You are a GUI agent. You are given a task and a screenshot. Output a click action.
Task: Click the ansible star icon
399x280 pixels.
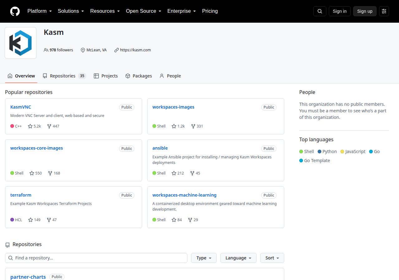coord(174,173)
